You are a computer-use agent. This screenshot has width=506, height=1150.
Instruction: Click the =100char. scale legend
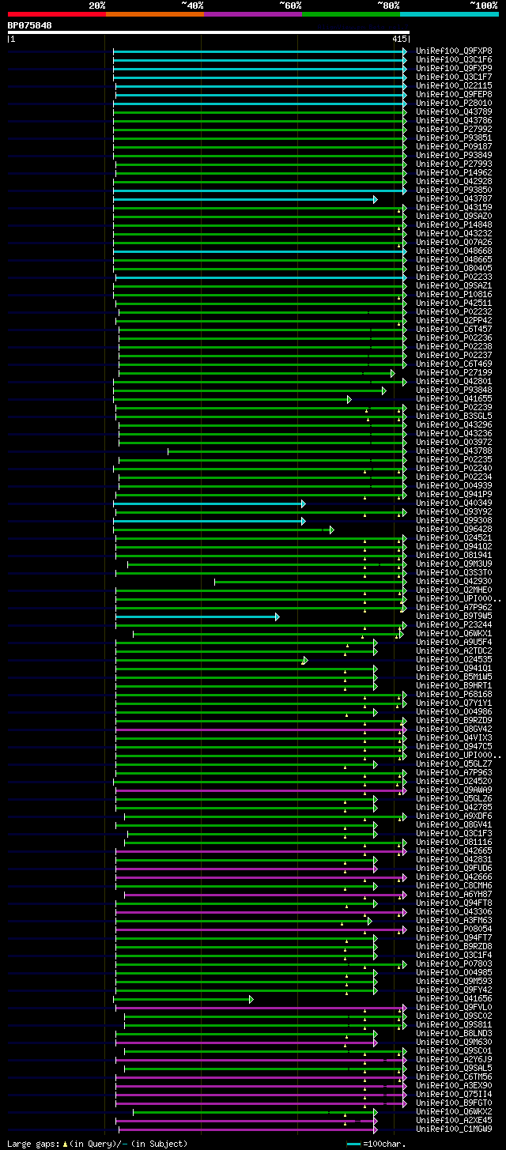pos(377,1144)
